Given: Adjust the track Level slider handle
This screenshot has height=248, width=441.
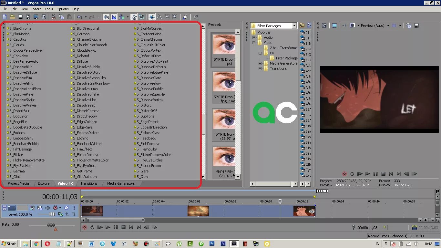Looking at the screenshot, I should point(52,214).
